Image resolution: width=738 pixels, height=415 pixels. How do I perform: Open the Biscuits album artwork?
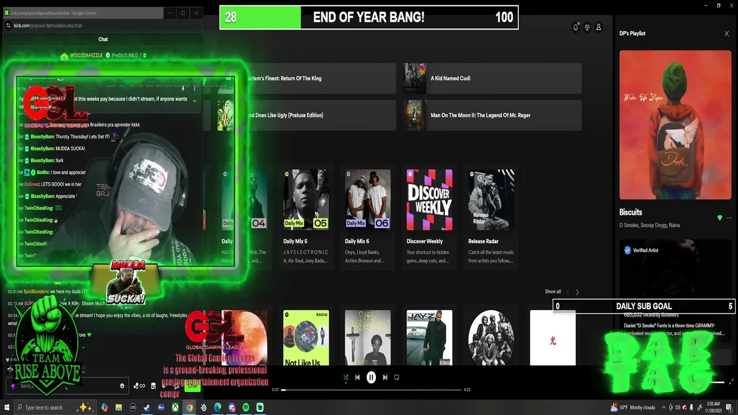(x=675, y=125)
